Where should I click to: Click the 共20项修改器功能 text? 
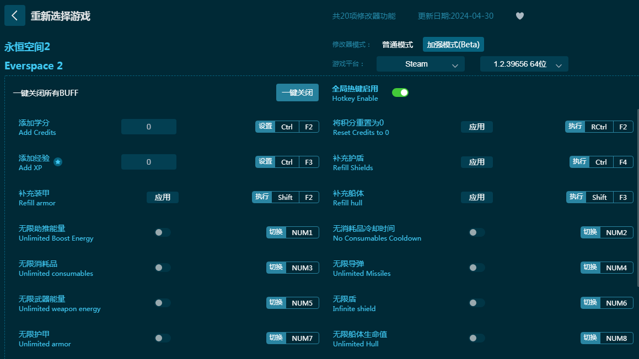coord(364,16)
